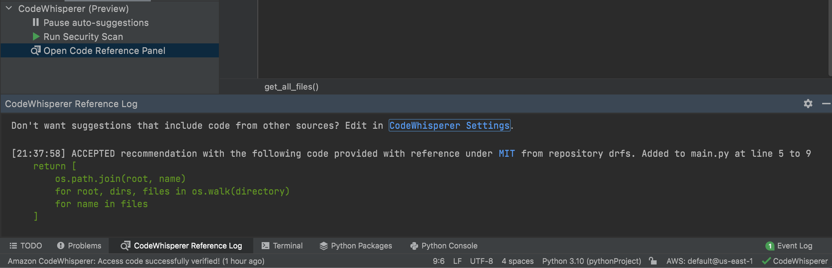
Task: Open the Problems tool window tab
Action: (x=79, y=246)
